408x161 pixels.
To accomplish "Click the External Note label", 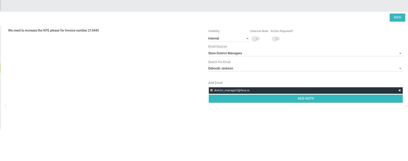I will 259,31.
